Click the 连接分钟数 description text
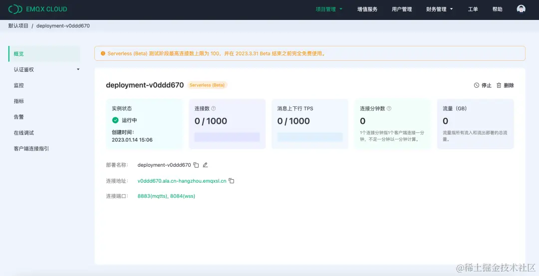 click(x=392, y=136)
